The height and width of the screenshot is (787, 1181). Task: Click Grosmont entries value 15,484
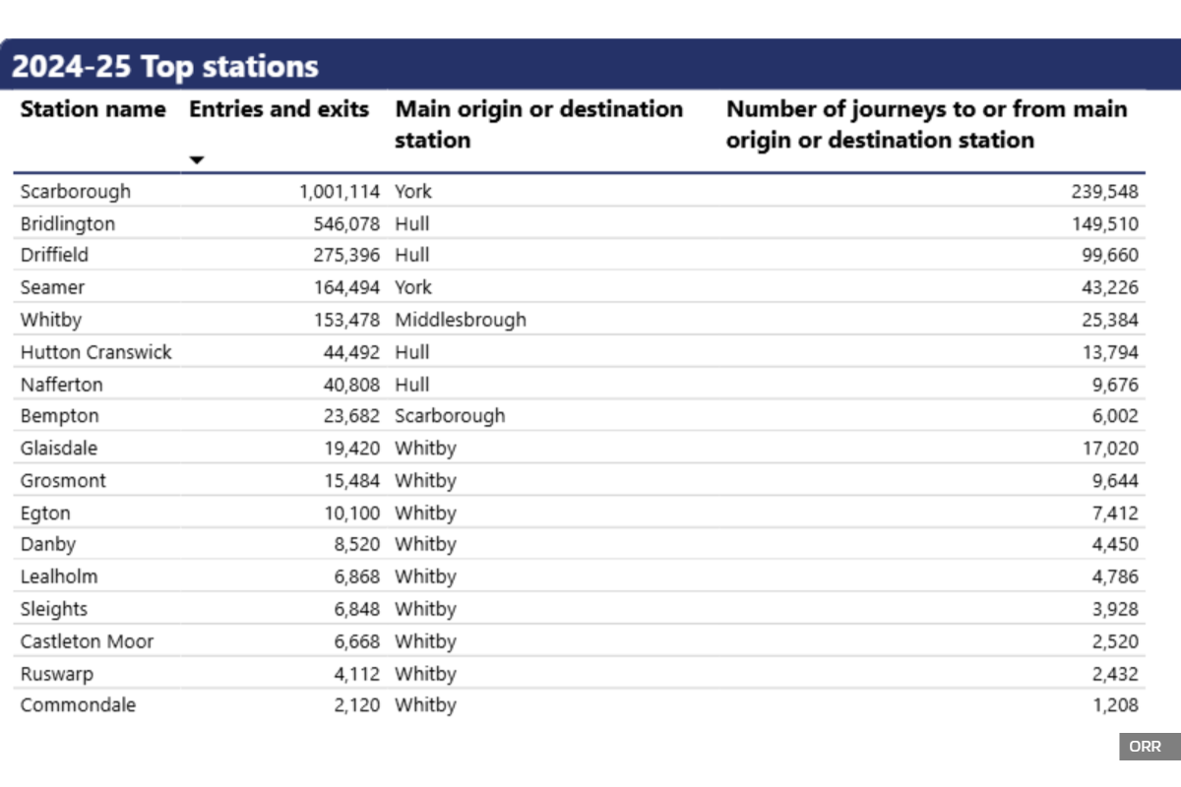tap(351, 481)
